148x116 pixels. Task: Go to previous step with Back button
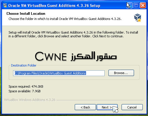(x=85, y=107)
